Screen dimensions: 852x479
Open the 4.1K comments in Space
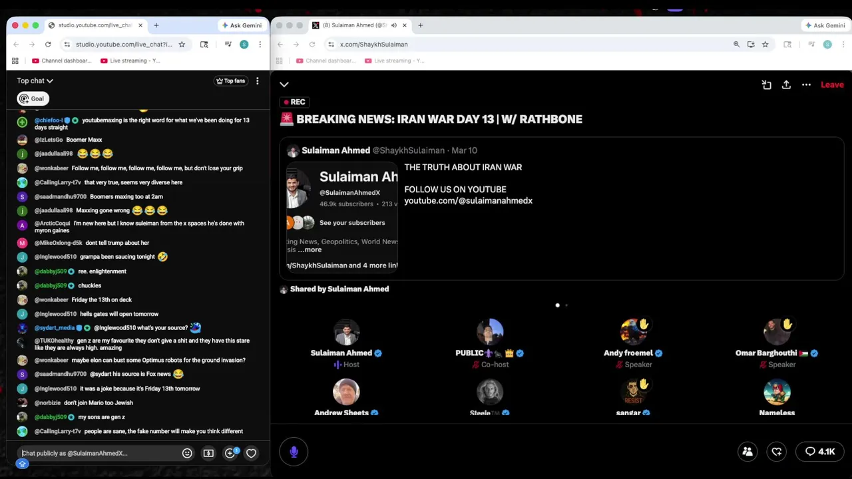[820, 452]
